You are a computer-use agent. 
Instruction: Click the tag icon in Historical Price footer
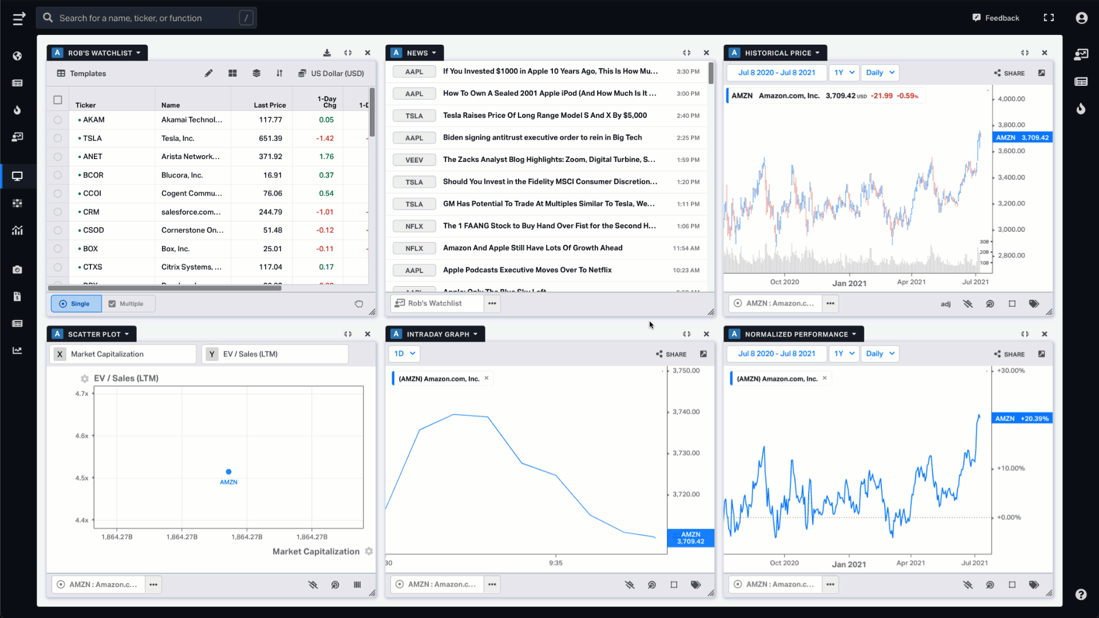click(1034, 304)
